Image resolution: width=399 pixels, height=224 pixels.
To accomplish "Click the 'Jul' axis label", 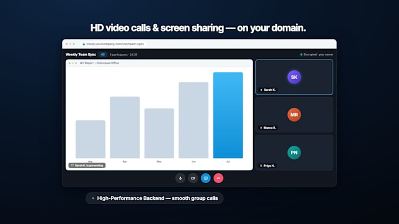I will [x=228, y=161].
